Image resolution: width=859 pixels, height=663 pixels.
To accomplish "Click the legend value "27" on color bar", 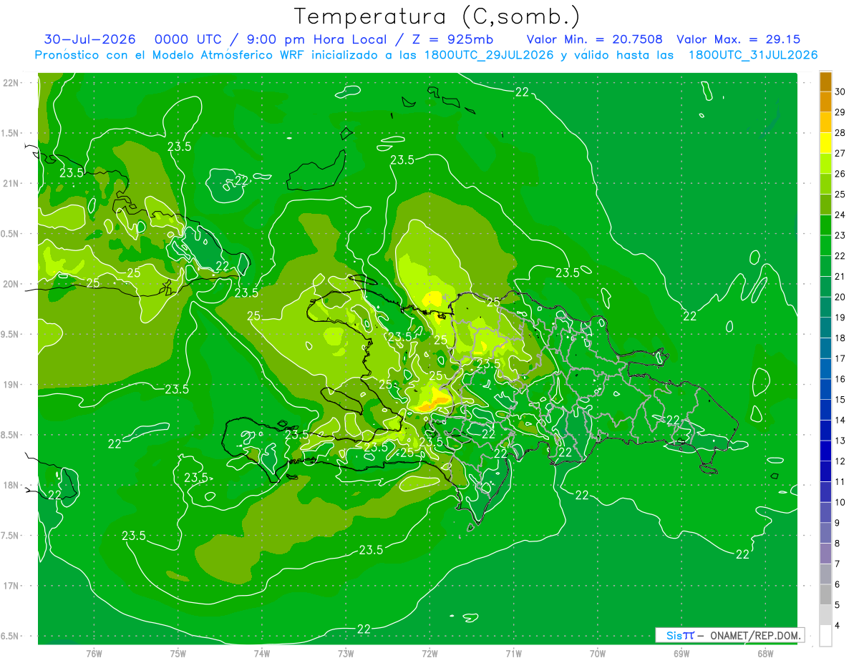I will point(840,153).
